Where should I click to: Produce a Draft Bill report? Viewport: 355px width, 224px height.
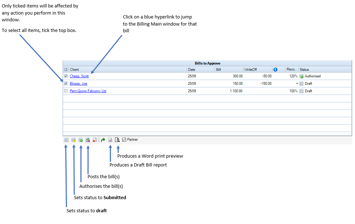click(x=110, y=140)
